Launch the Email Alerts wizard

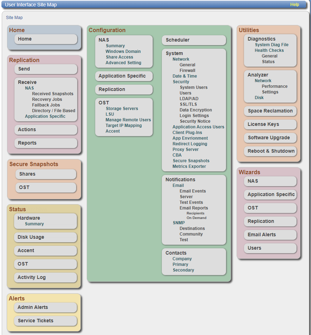(x=270, y=235)
